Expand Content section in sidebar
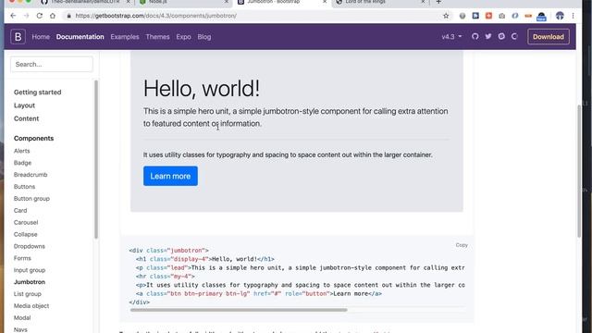The image size is (592, 333). pos(26,118)
